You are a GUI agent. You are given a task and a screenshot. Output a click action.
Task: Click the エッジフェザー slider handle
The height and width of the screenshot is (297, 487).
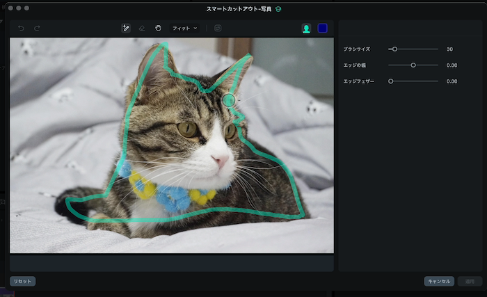point(391,81)
